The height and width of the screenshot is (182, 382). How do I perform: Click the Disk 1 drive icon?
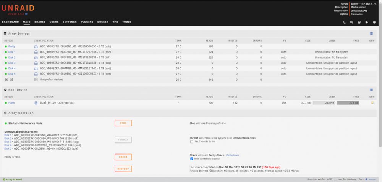pyautogui.click(x=36, y=52)
